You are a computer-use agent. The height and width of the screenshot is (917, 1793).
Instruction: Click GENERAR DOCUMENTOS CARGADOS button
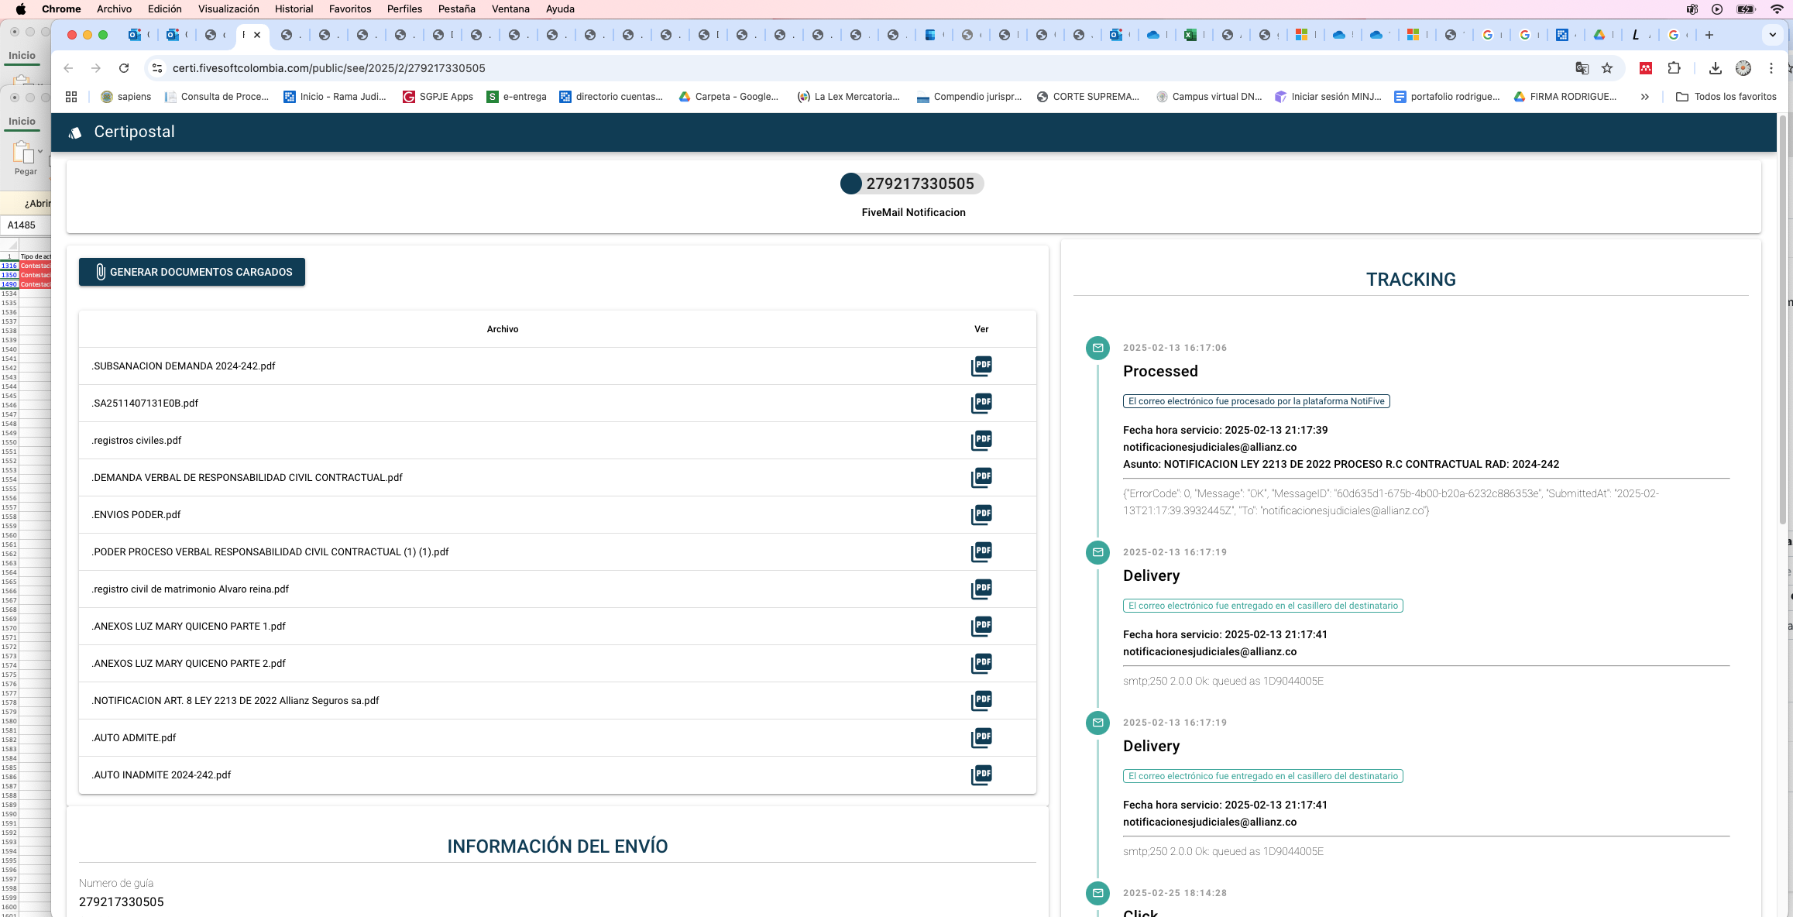coord(192,272)
